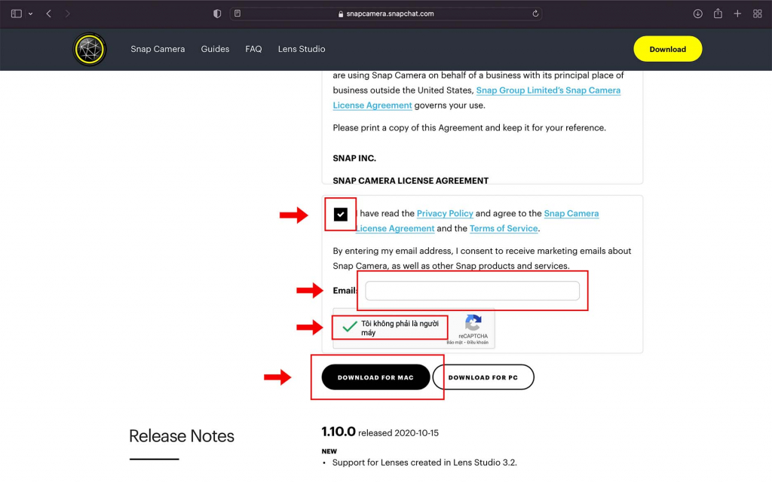Open the Lens Studio nav item
This screenshot has width=772, height=482.
[302, 49]
